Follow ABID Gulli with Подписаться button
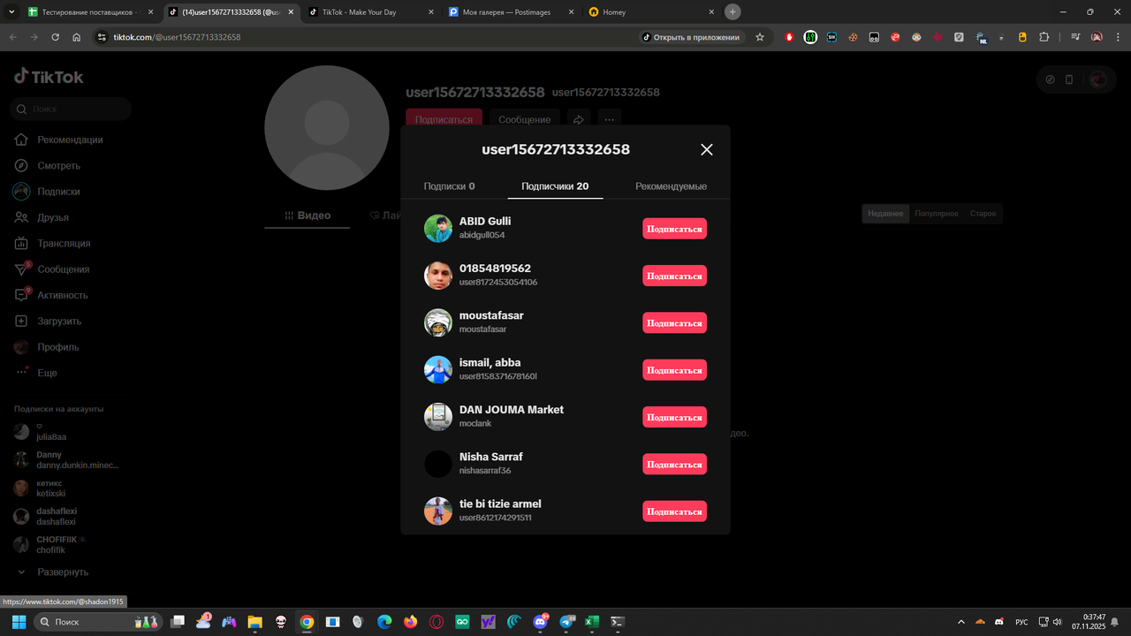The width and height of the screenshot is (1131, 636). pos(674,229)
